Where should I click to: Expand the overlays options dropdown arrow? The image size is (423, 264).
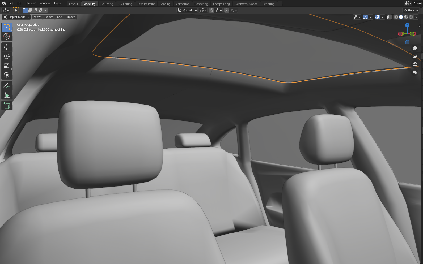point(382,17)
